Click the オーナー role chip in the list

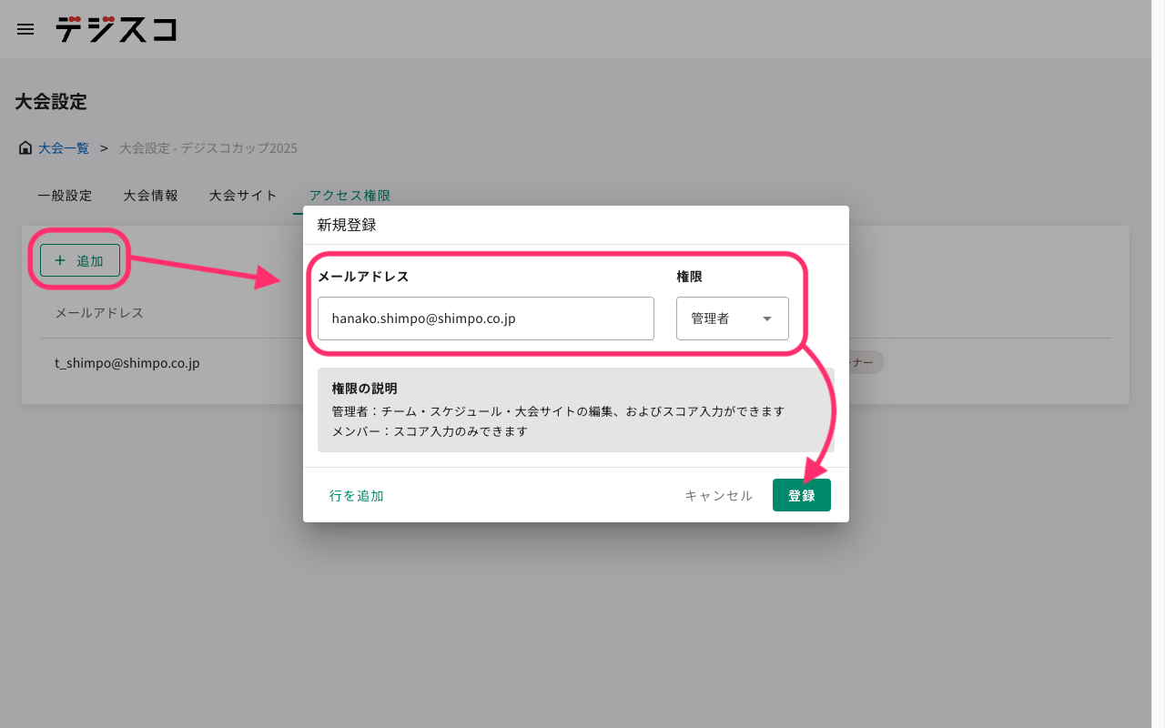point(860,362)
